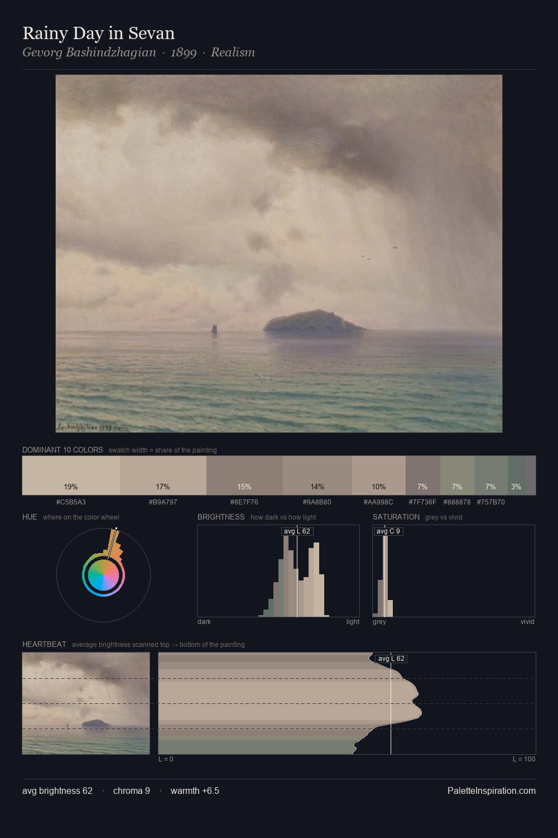Click footer text chroma 9

[132, 791]
